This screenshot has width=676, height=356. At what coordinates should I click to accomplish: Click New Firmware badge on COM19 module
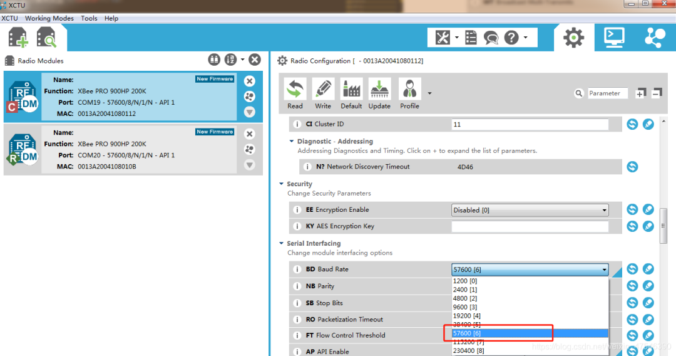[215, 79]
